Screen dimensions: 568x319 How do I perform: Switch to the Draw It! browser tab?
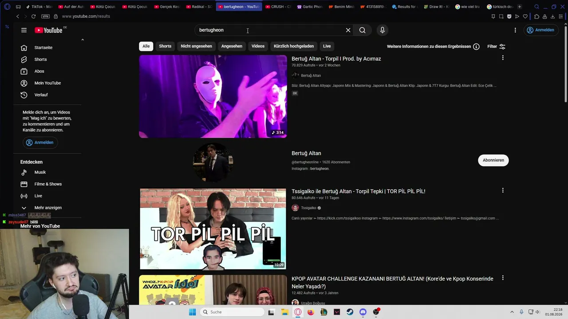pyautogui.click(x=437, y=7)
